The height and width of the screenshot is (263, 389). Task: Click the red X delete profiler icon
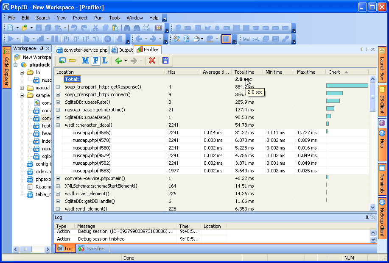[x=152, y=61]
